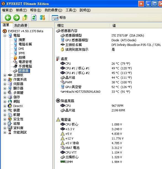Open the users icon in the toolbar
Viewport: 162px width, 169px height.
(43, 18)
